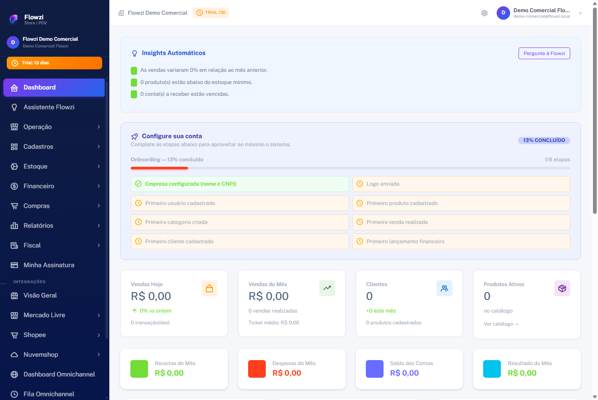Open Visão Geral under Integrações
598x400 pixels.
point(54,295)
